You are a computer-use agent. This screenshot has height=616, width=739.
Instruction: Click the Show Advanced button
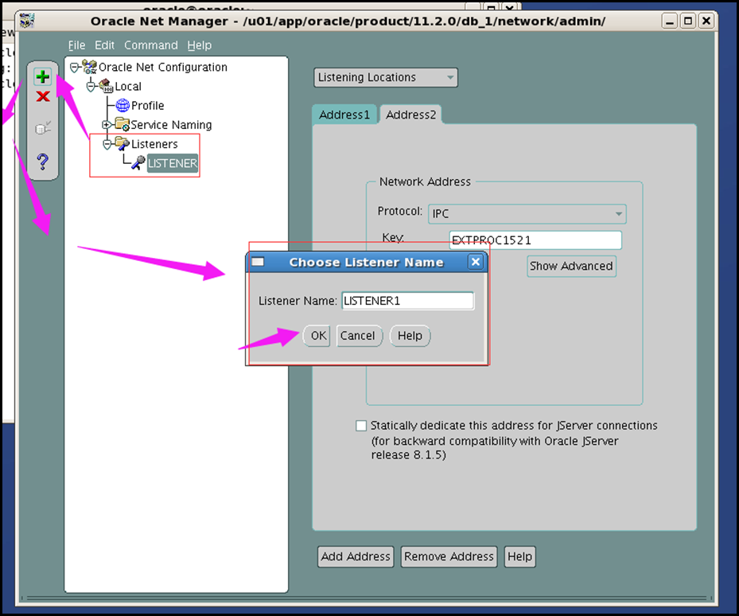571,266
